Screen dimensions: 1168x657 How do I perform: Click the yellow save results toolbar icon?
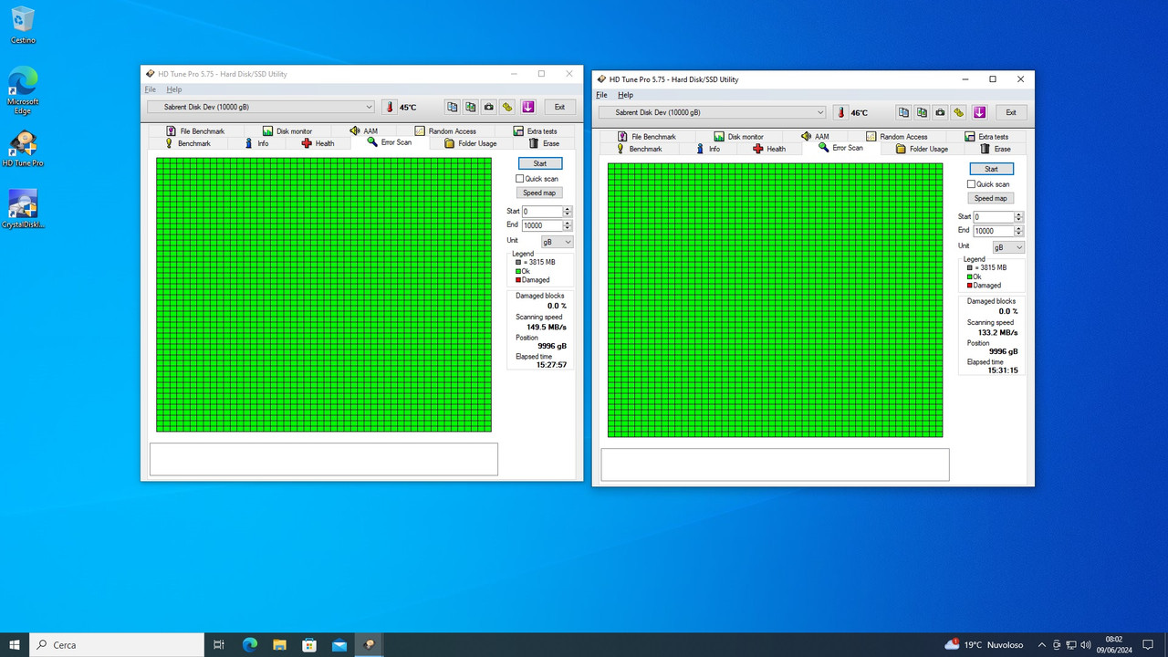pos(507,107)
